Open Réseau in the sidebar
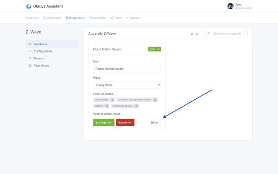This screenshot has width=278, height=174. 52,58
